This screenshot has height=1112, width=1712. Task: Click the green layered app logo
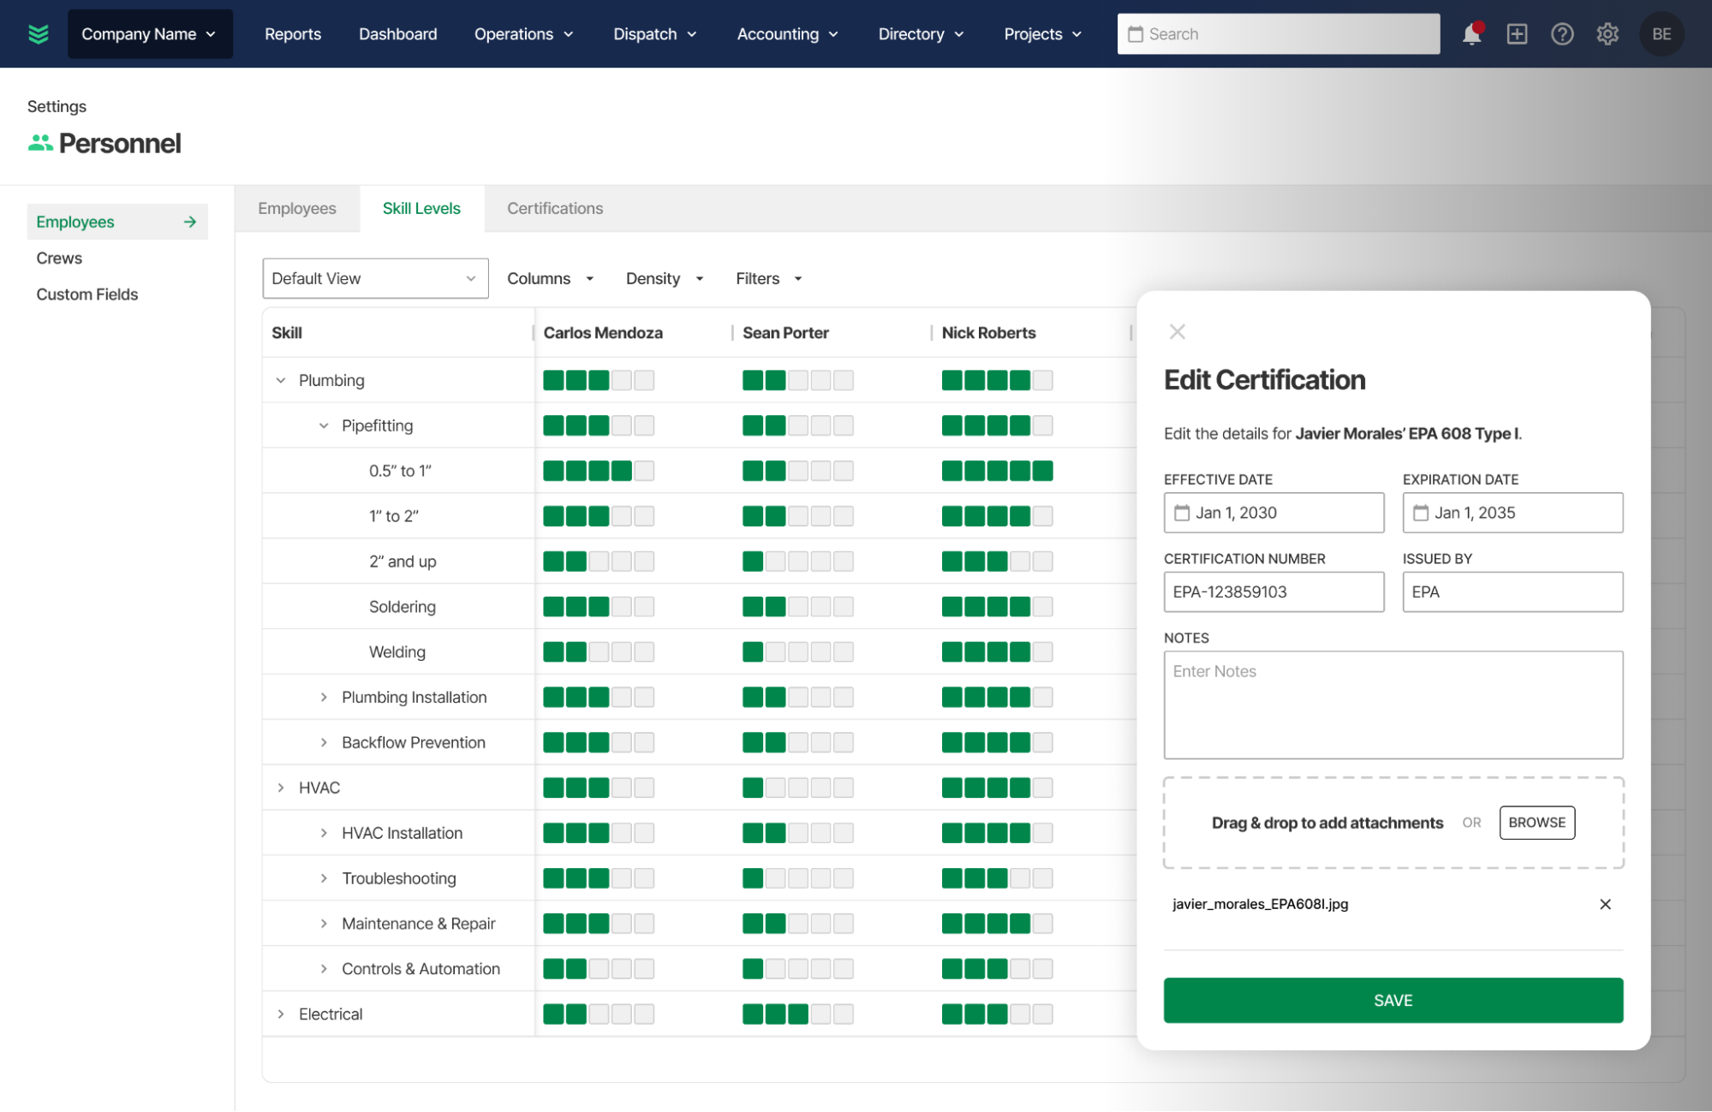(x=39, y=34)
